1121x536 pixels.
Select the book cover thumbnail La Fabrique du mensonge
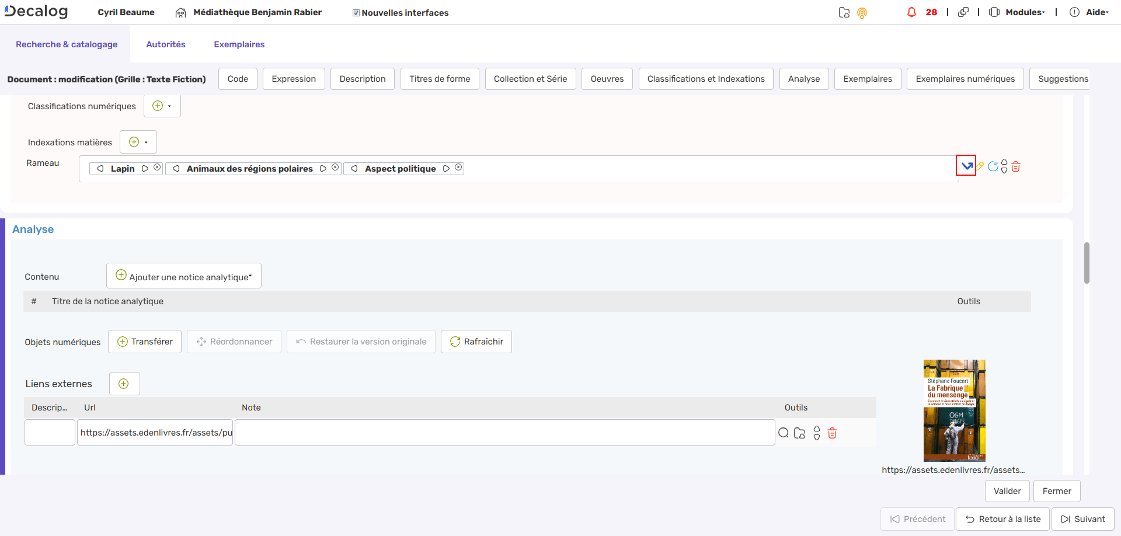point(954,410)
